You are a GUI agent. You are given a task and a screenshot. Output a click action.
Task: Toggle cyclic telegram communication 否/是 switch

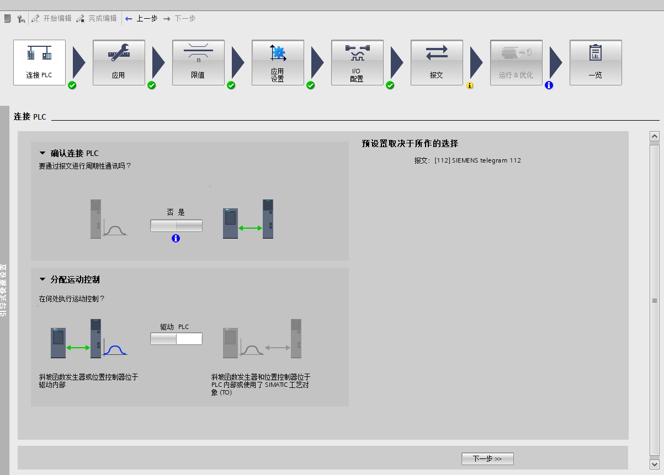pyautogui.click(x=176, y=225)
